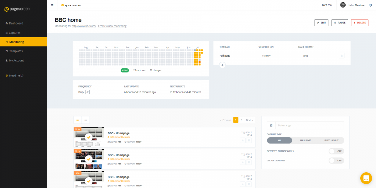Viewport: 376px width, 188px height.
Task: Click the 23 captures count
Action: pyautogui.click(x=139, y=70)
